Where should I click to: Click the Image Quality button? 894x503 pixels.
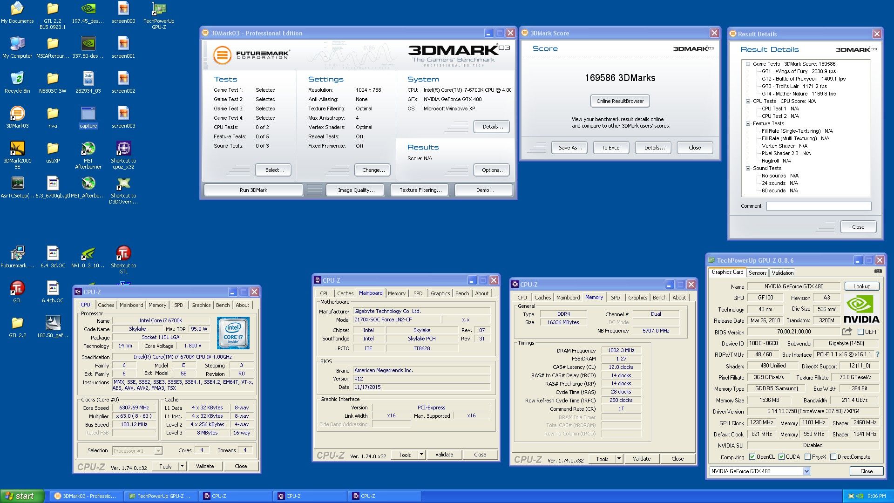pos(356,190)
